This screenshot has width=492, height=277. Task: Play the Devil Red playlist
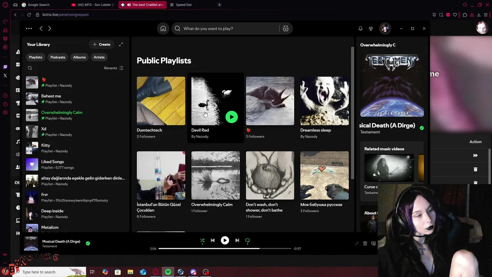coord(231,117)
